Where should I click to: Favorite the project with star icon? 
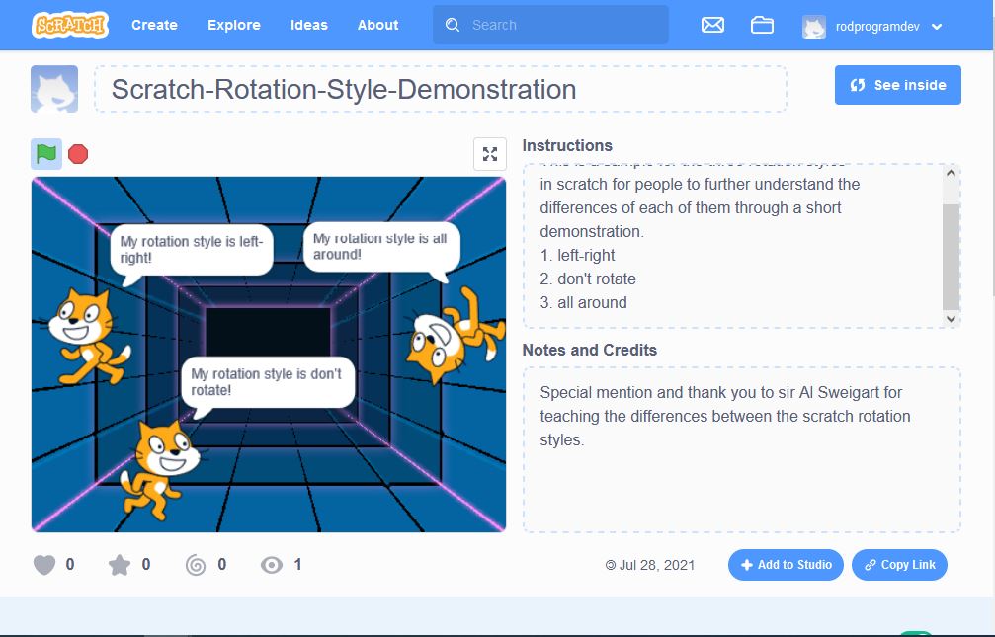(x=120, y=565)
